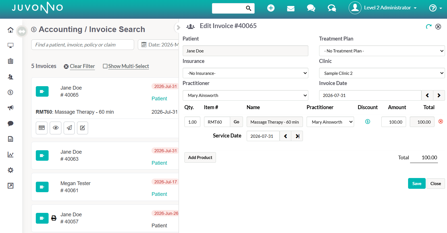The image size is (447, 233).
Task: Open the monitor/dashboard sidebar icon
Action: pyautogui.click(x=11, y=45)
